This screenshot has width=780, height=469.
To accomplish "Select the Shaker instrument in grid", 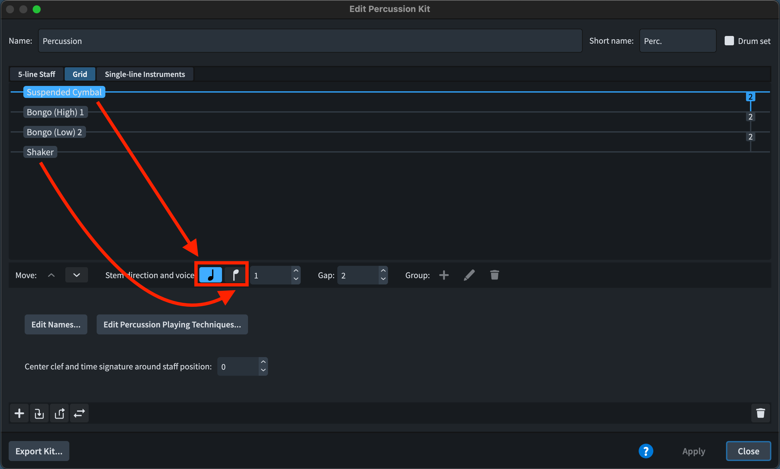I will click(x=40, y=152).
